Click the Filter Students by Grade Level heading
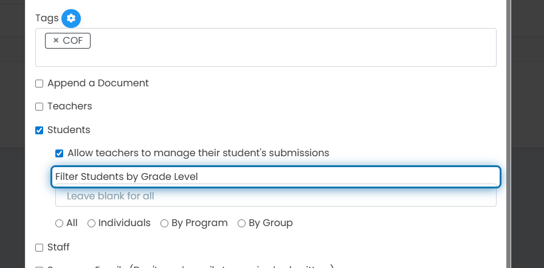The width and height of the screenshot is (544, 268). (126, 176)
